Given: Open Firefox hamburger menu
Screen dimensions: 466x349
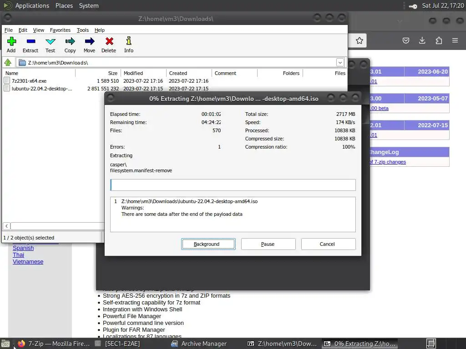Looking at the screenshot, I should tap(455, 40).
